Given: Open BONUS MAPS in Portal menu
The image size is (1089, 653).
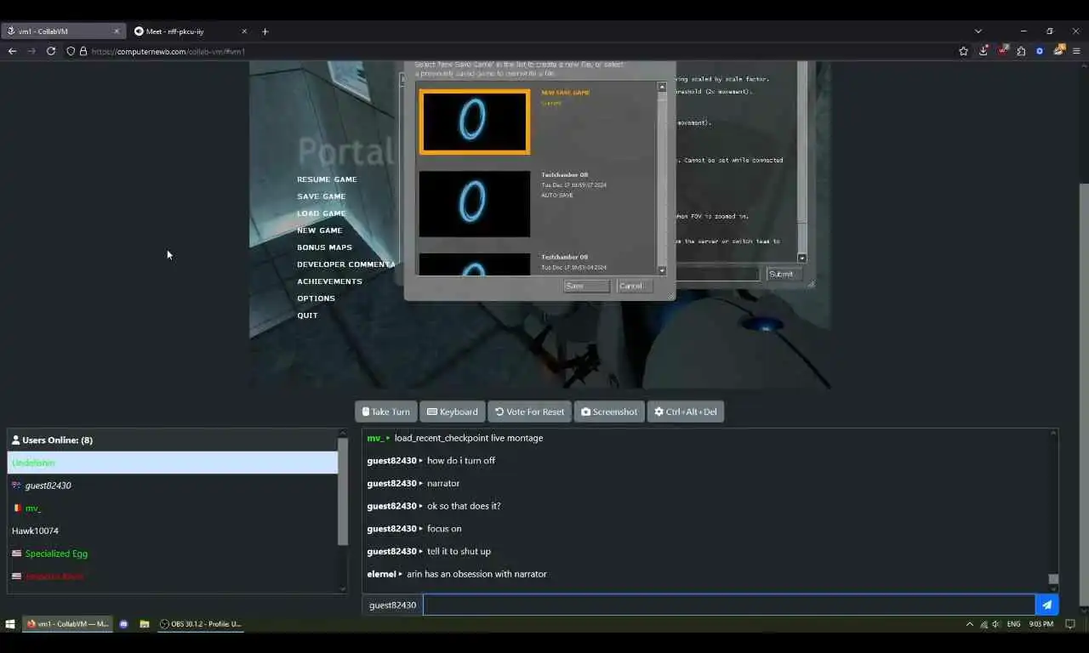Looking at the screenshot, I should (324, 247).
